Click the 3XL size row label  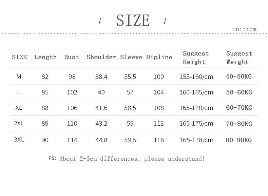point(19,139)
